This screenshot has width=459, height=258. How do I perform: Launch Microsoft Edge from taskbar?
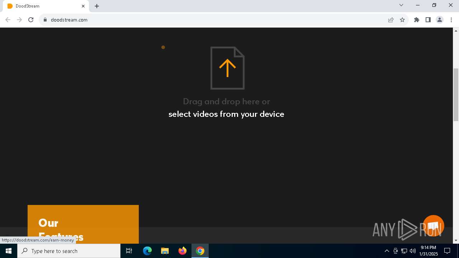pyautogui.click(x=147, y=251)
